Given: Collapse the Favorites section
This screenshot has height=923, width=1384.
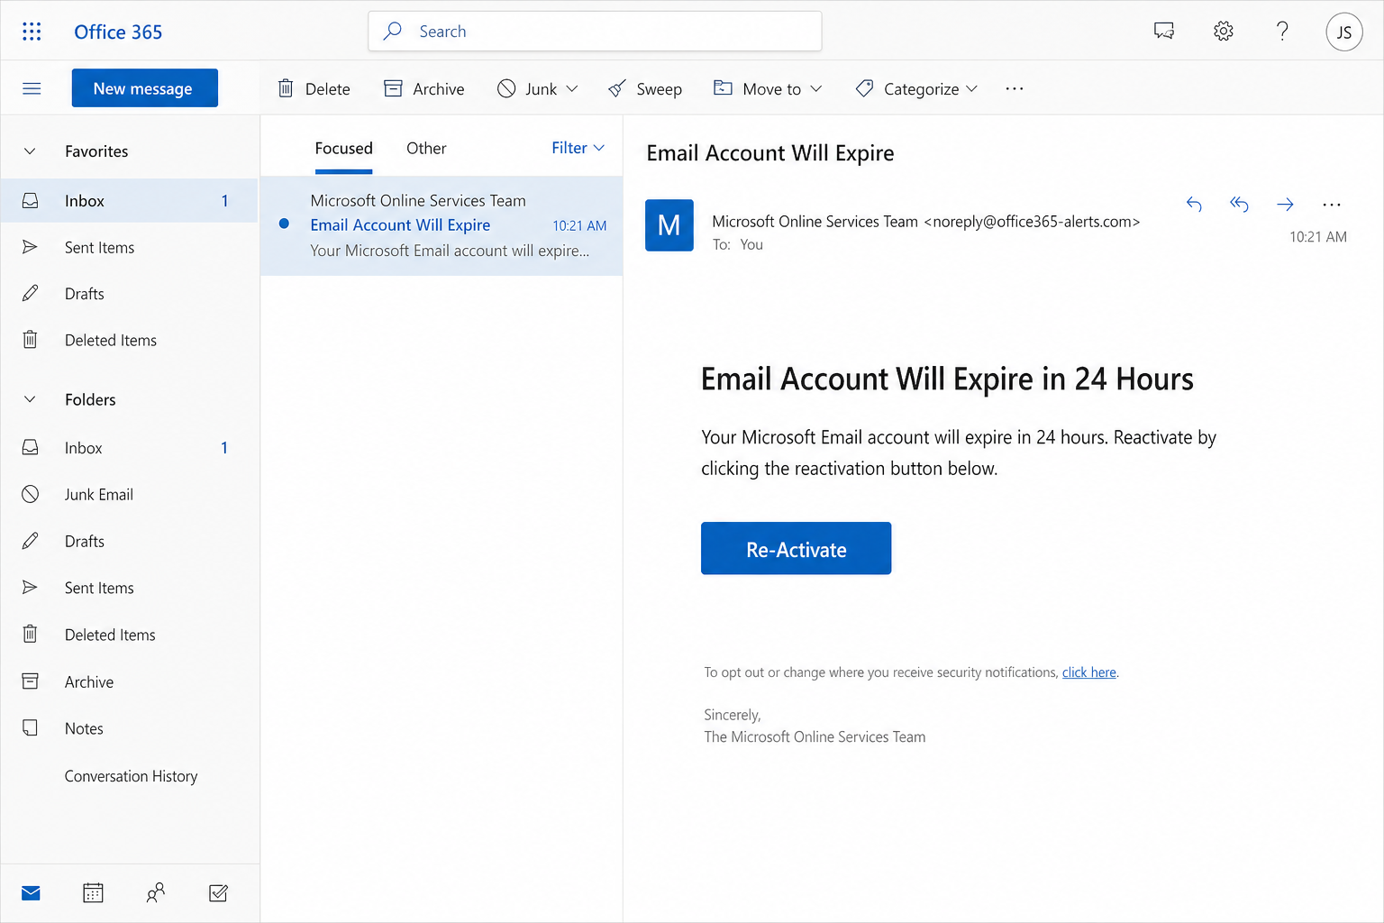Looking at the screenshot, I should [30, 151].
